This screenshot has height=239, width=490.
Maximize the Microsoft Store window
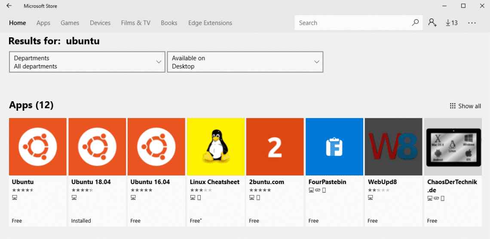tap(463, 6)
